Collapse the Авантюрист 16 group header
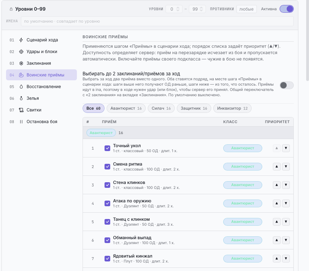 (188, 133)
